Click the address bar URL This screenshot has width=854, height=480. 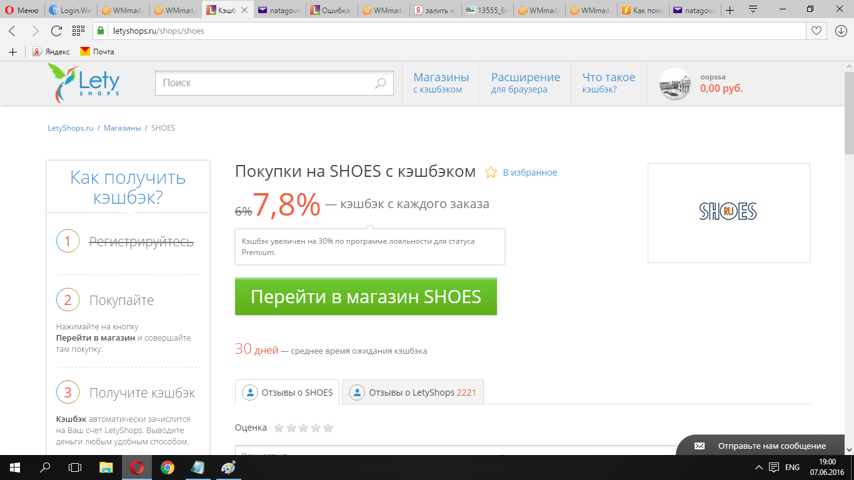click(159, 31)
